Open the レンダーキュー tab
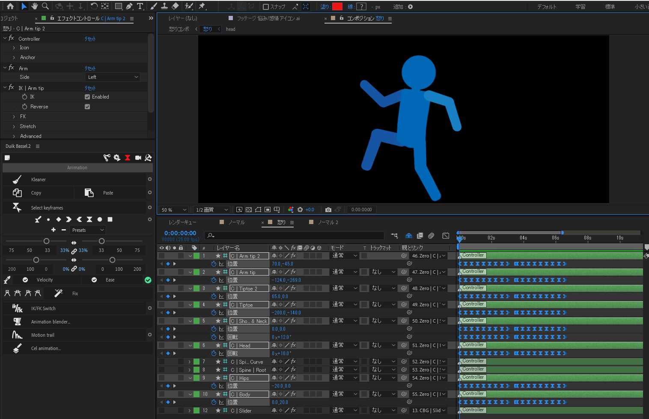649x419 pixels. [x=182, y=222]
